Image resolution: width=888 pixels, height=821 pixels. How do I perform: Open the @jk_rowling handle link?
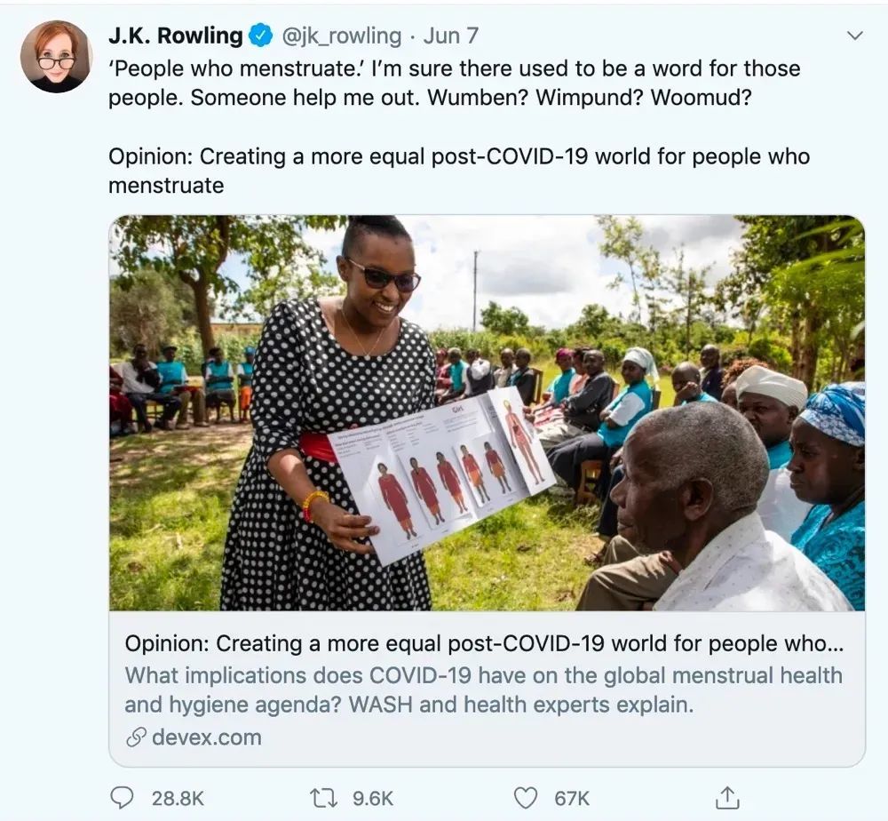pos(341,36)
